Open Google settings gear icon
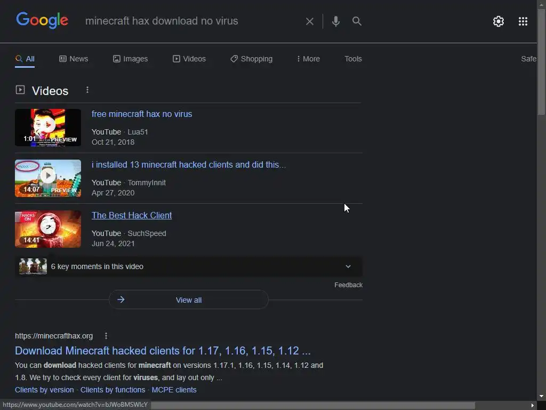This screenshot has height=410, width=546. [499, 21]
